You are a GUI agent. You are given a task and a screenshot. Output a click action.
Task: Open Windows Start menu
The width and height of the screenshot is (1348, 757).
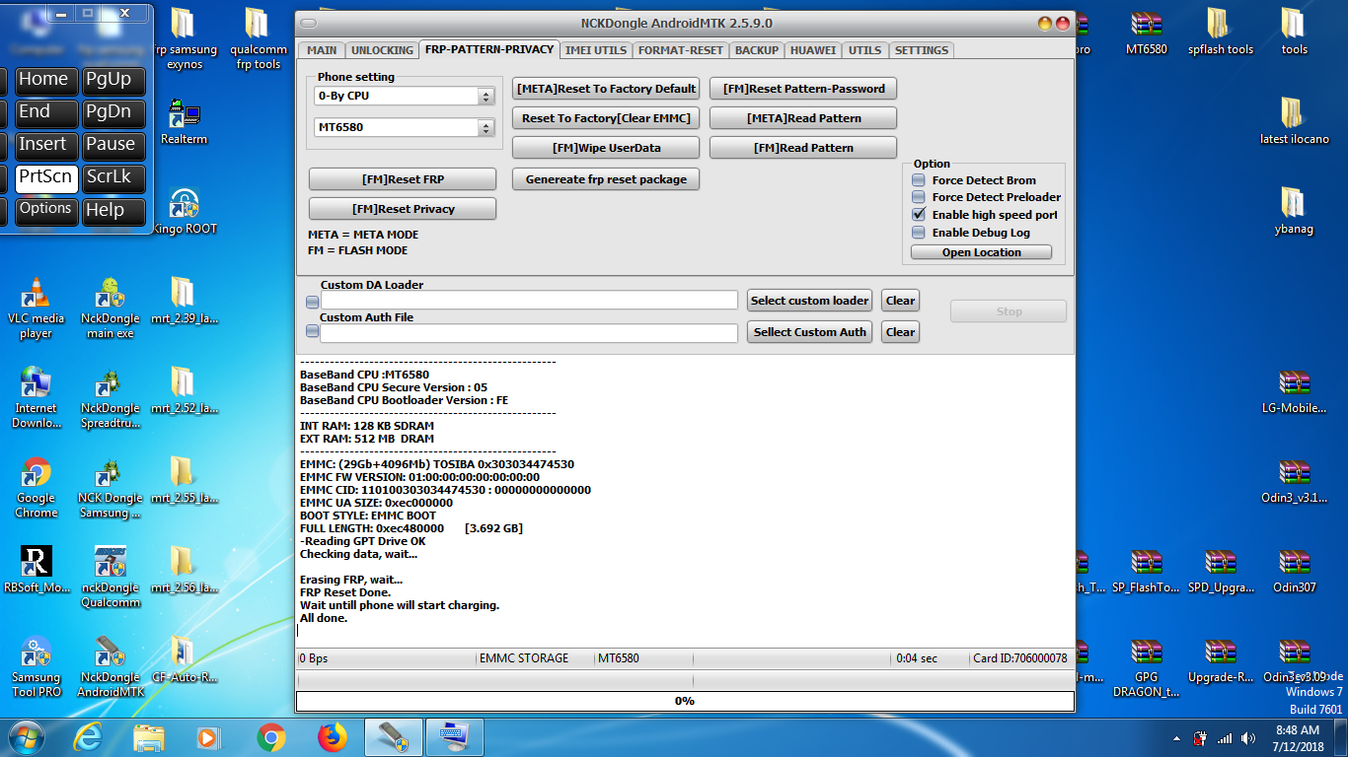[x=27, y=737]
